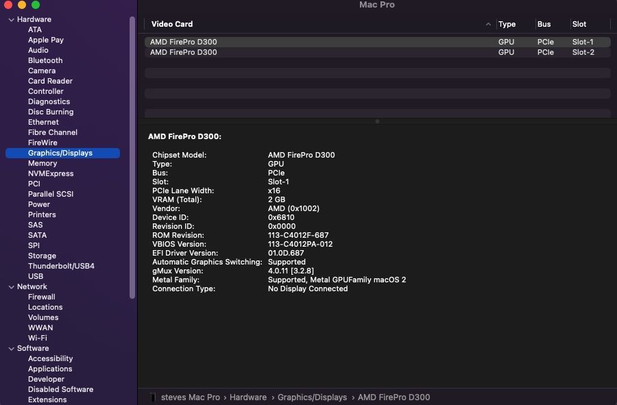Image resolution: width=617 pixels, height=405 pixels.
Task: Select Thunderbolt/USB4 in the sidebar
Action: (x=61, y=266)
